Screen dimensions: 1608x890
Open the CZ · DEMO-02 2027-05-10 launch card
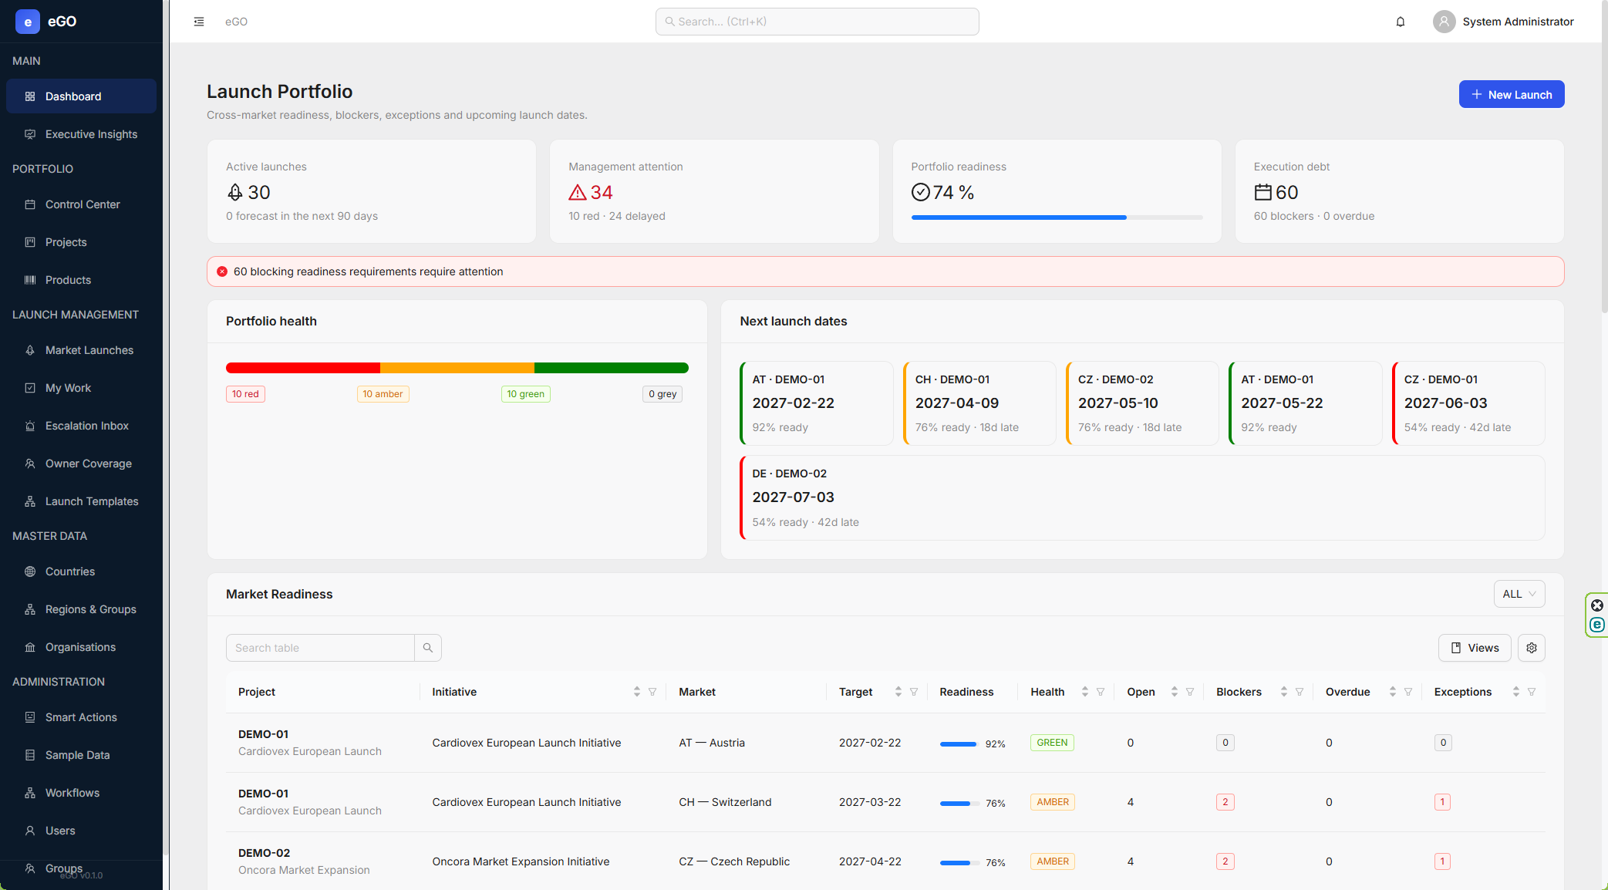(1142, 403)
